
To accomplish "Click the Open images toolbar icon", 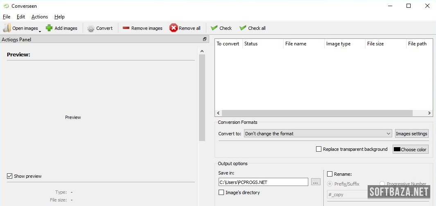I will [7, 28].
